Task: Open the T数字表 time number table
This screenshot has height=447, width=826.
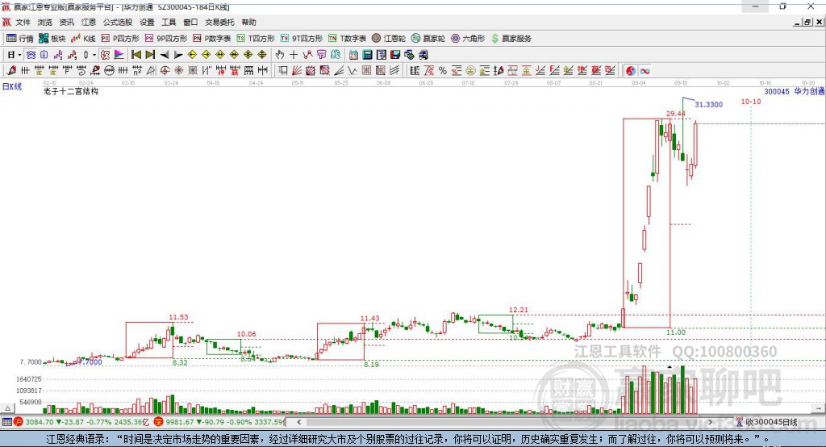Action: click(347, 39)
